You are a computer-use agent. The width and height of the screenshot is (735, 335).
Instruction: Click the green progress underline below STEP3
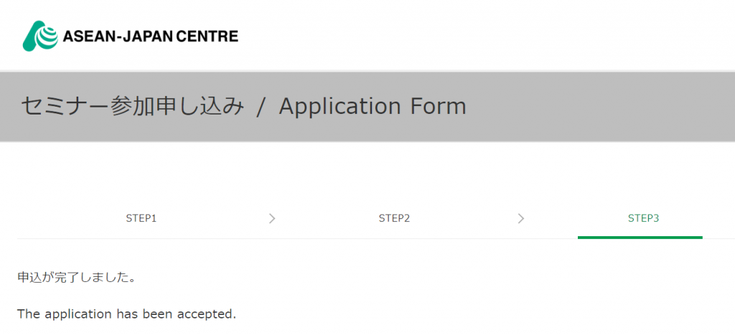pos(640,237)
